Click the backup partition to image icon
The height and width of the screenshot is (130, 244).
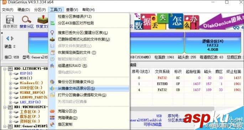pyautogui.click(x=52, y=82)
